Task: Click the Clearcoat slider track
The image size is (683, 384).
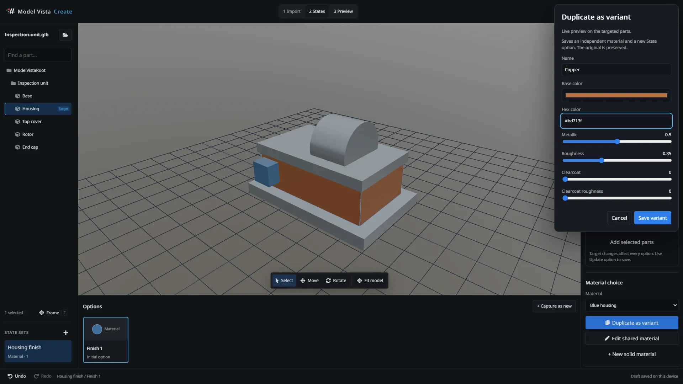Action: [617, 179]
